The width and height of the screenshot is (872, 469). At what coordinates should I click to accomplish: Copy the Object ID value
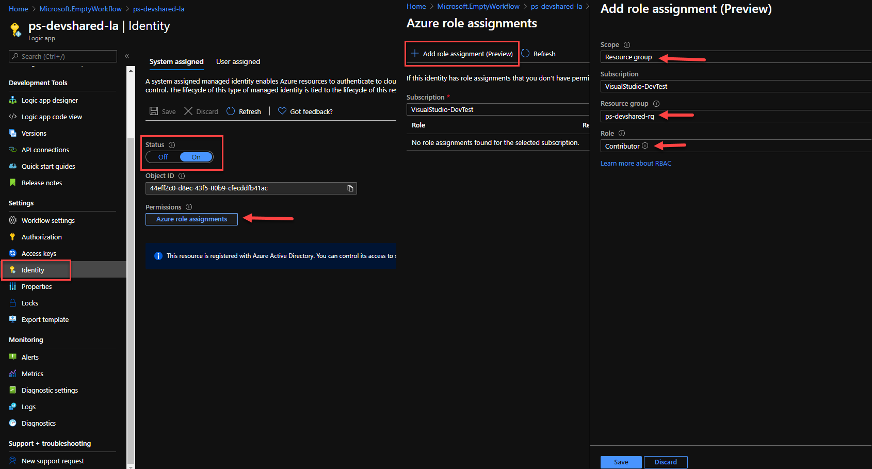coord(350,188)
